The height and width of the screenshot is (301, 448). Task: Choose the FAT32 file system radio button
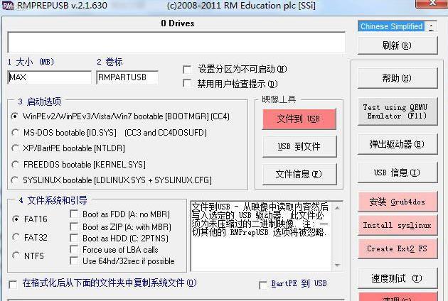(16, 238)
